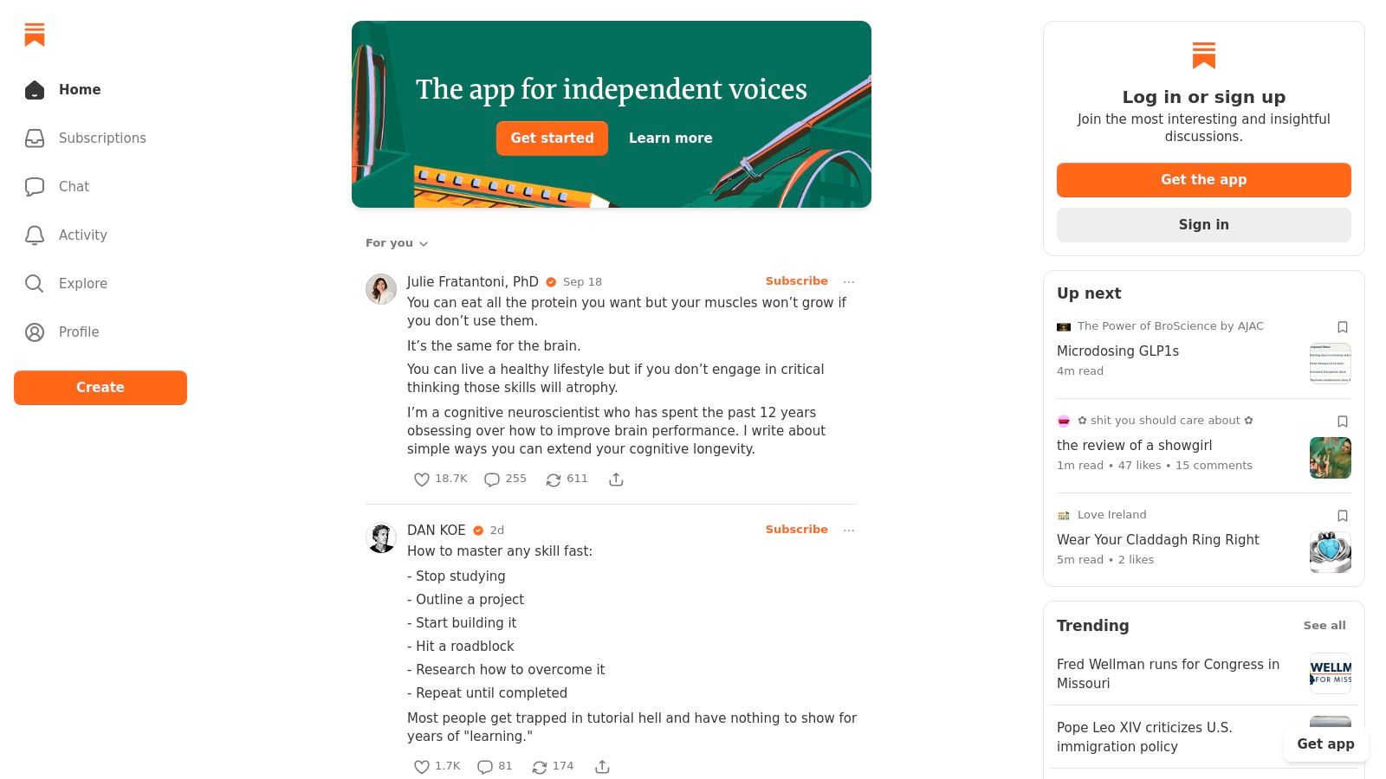
Task: Share Julie Fratantoni's post via share icon
Action: coord(616,480)
